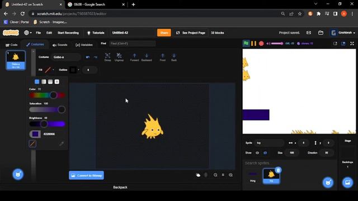The image size is (358, 201).
Task: Delete the selected sprite via trash badge
Action: point(278,170)
